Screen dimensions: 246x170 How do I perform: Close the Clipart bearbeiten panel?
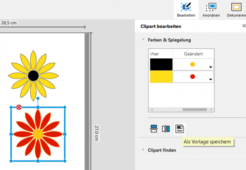pyautogui.click(x=244, y=25)
